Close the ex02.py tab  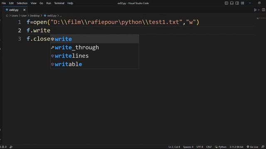[24, 10]
